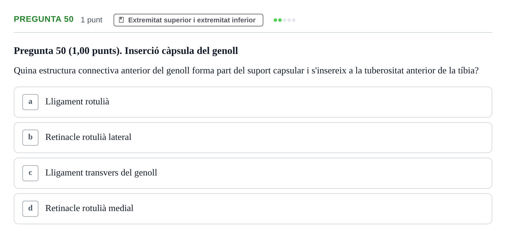
Task: Select letter box 'b' for Retinacle rotulià lateral
Action: click(30, 138)
